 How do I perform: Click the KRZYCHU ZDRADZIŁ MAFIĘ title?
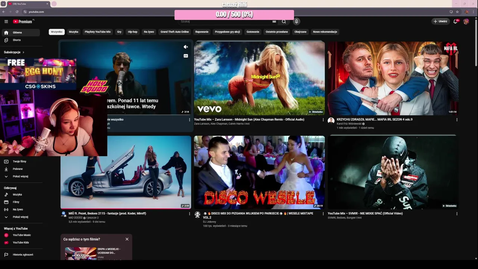pos(375,120)
